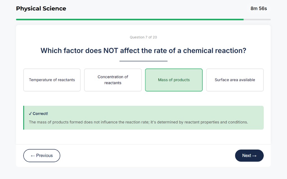This screenshot has width=287, height=179.
Task: Select the Temperature of reactants answer
Action: 52,80
